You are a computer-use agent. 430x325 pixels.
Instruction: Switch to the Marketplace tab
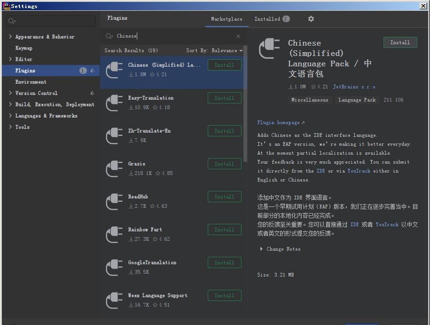(x=227, y=19)
